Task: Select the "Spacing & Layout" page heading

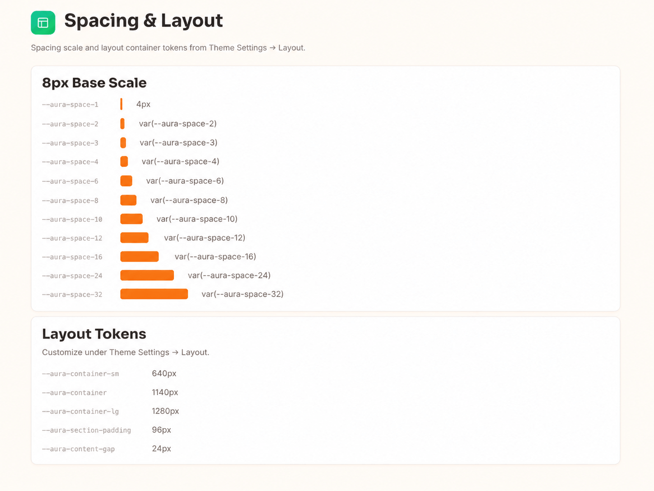Action: coord(143,21)
